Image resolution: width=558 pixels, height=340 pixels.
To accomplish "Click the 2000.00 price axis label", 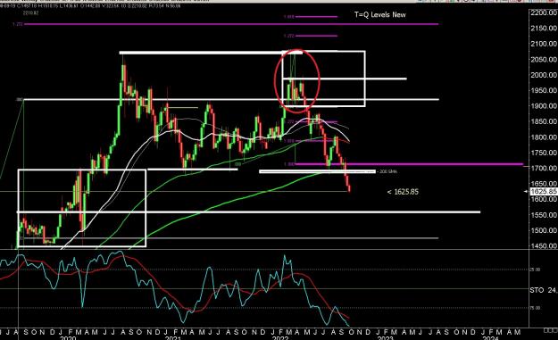I will coord(544,75).
